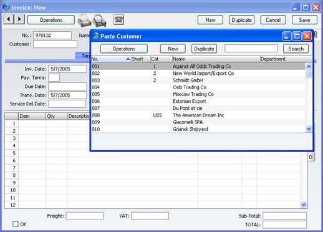
Task: Select customer Schmidt GmbH
Action: click(x=198, y=80)
